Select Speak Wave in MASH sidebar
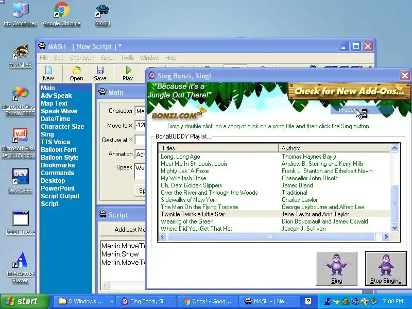The width and height of the screenshot is (412, 309). tap(66, 111)
